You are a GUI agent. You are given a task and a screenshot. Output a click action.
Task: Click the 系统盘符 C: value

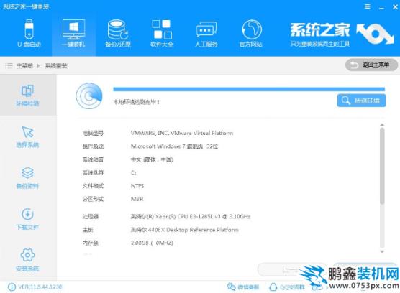coord(134,173)
